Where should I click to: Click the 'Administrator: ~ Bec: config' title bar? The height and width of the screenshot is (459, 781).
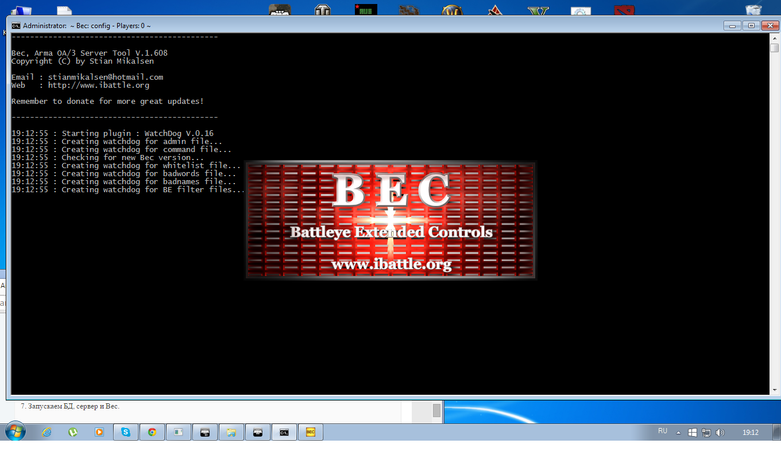coord(368,25)
